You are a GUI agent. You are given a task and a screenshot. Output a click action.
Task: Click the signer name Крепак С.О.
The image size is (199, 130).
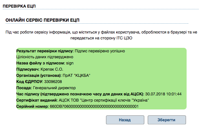52,69
